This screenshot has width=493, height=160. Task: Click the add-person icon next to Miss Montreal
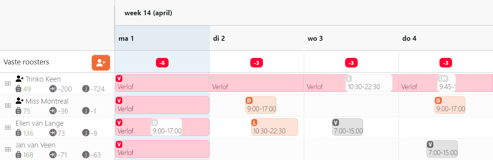19,101
